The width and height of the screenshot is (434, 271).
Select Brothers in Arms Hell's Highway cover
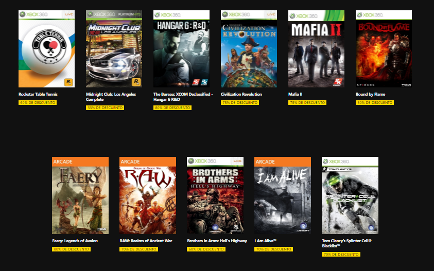(215, 195)
